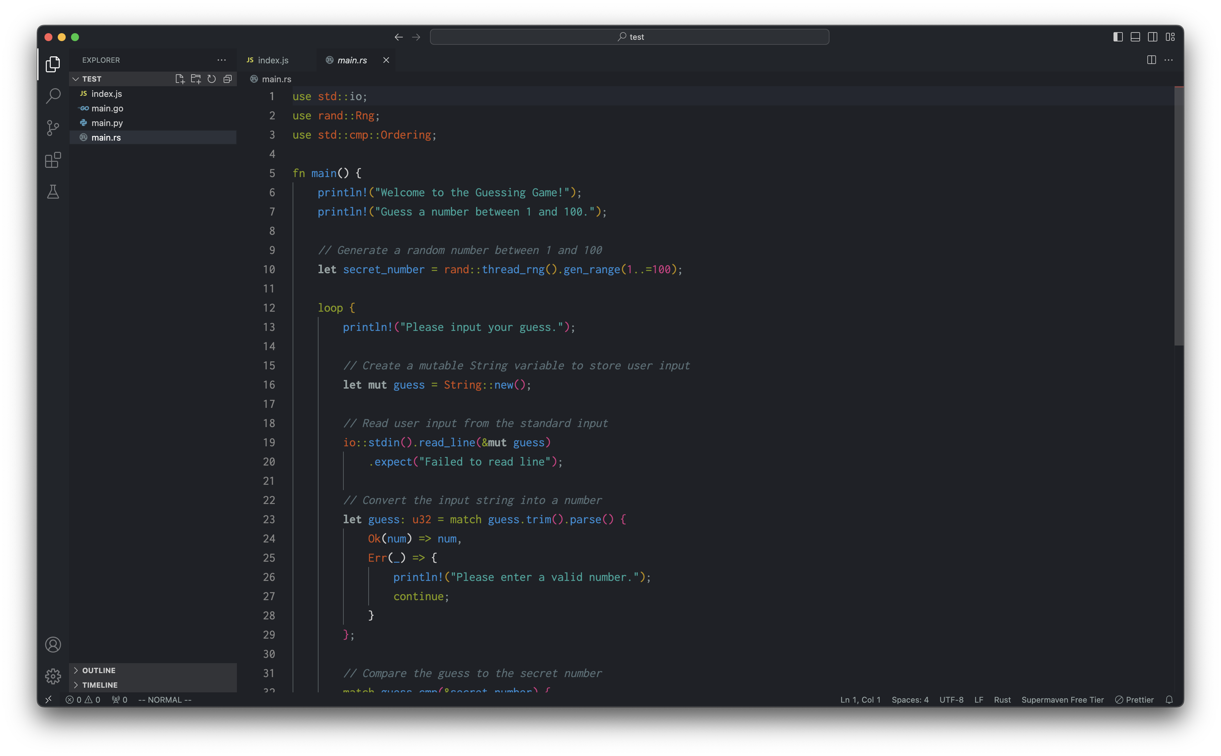Image resolution: width=1221 pixels, height=756 pixels.
Task: Open the Source Control view
Action: (x=53, y=128)
